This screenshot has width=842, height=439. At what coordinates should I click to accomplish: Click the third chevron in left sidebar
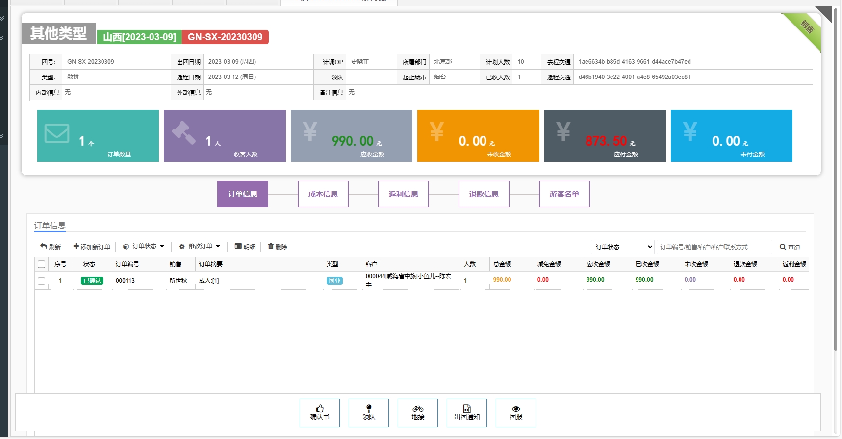tap(2, 136)
